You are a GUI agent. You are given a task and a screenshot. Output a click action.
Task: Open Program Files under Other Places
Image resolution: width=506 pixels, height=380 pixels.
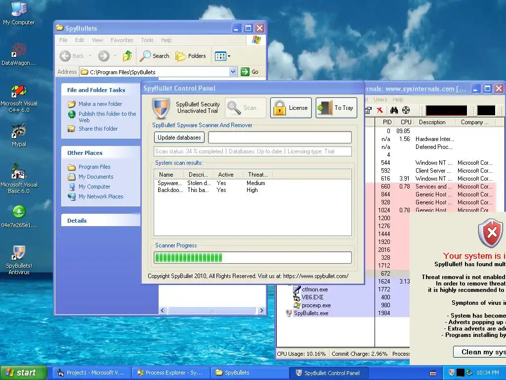tap(94, 167)
